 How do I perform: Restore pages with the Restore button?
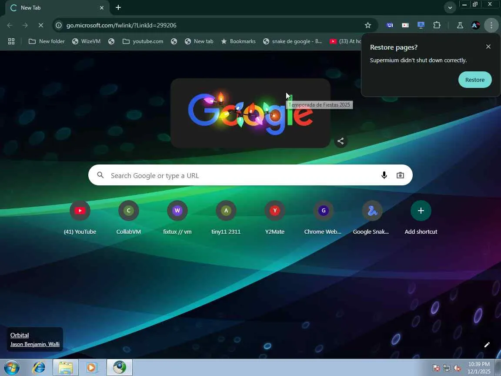pyautogui.click(x=474, y=80)
